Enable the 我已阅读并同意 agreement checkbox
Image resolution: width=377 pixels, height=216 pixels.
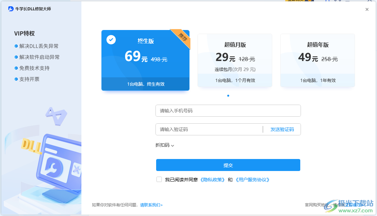point(159,179)
